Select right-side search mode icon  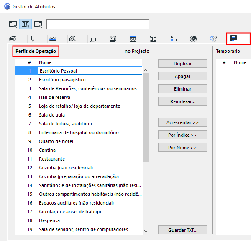coord(38,24)
